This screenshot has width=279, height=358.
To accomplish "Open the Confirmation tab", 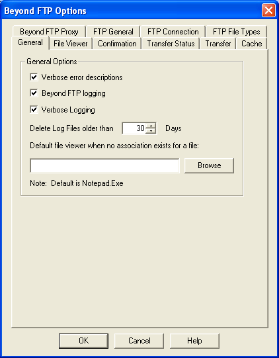I will coord(117,44).
